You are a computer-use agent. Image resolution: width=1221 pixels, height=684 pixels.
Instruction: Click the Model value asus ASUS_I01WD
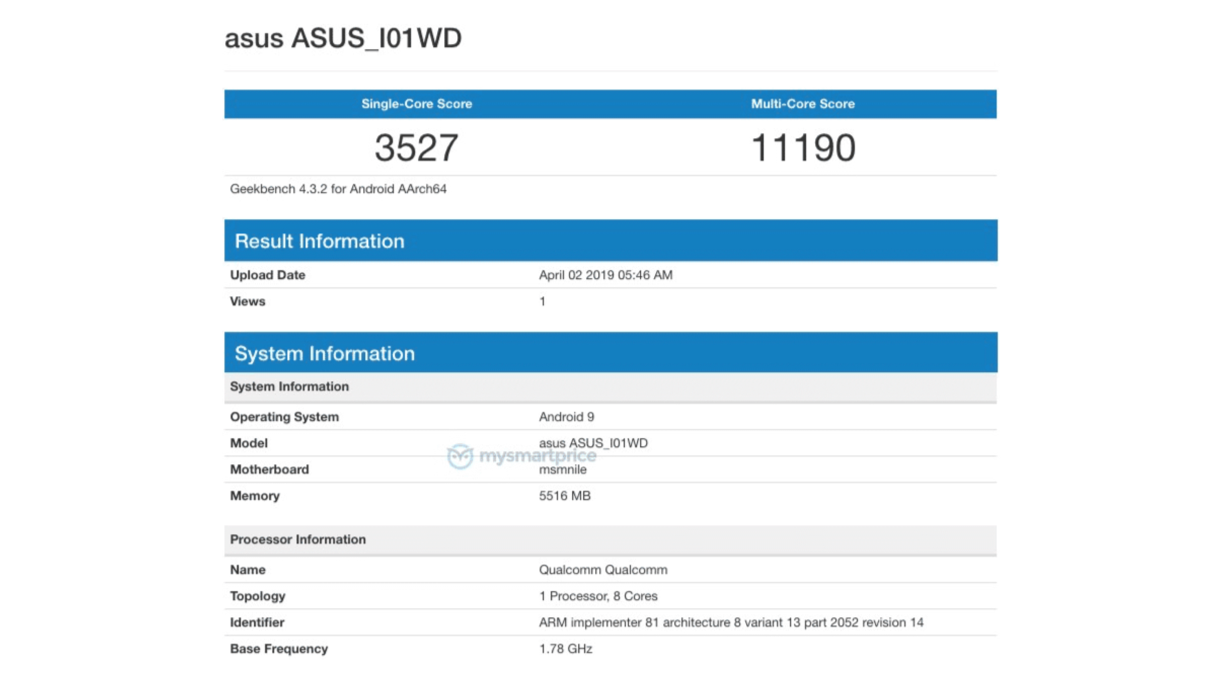coord(593,442)
